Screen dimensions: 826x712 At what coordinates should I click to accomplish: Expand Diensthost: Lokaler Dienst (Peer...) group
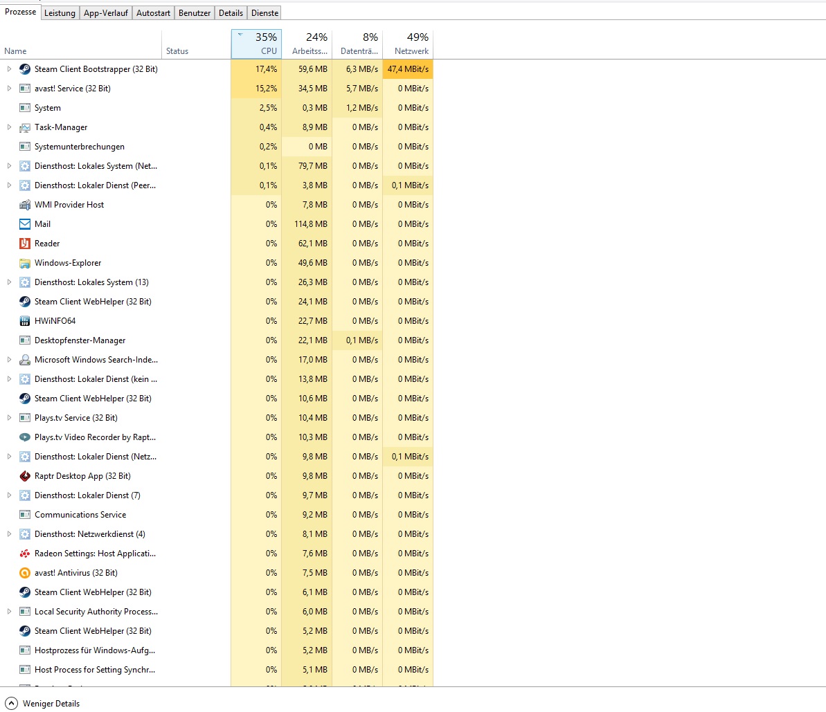pos(9,185)
